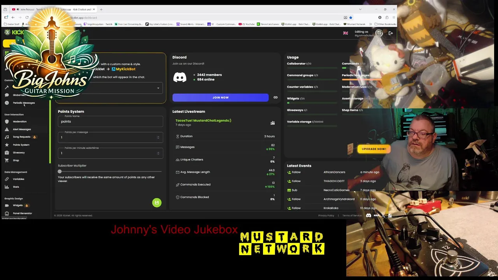This screenshot has height=280, width=498.
Task: Open the Widgets camera icon
Action: (x=7, y=205)
